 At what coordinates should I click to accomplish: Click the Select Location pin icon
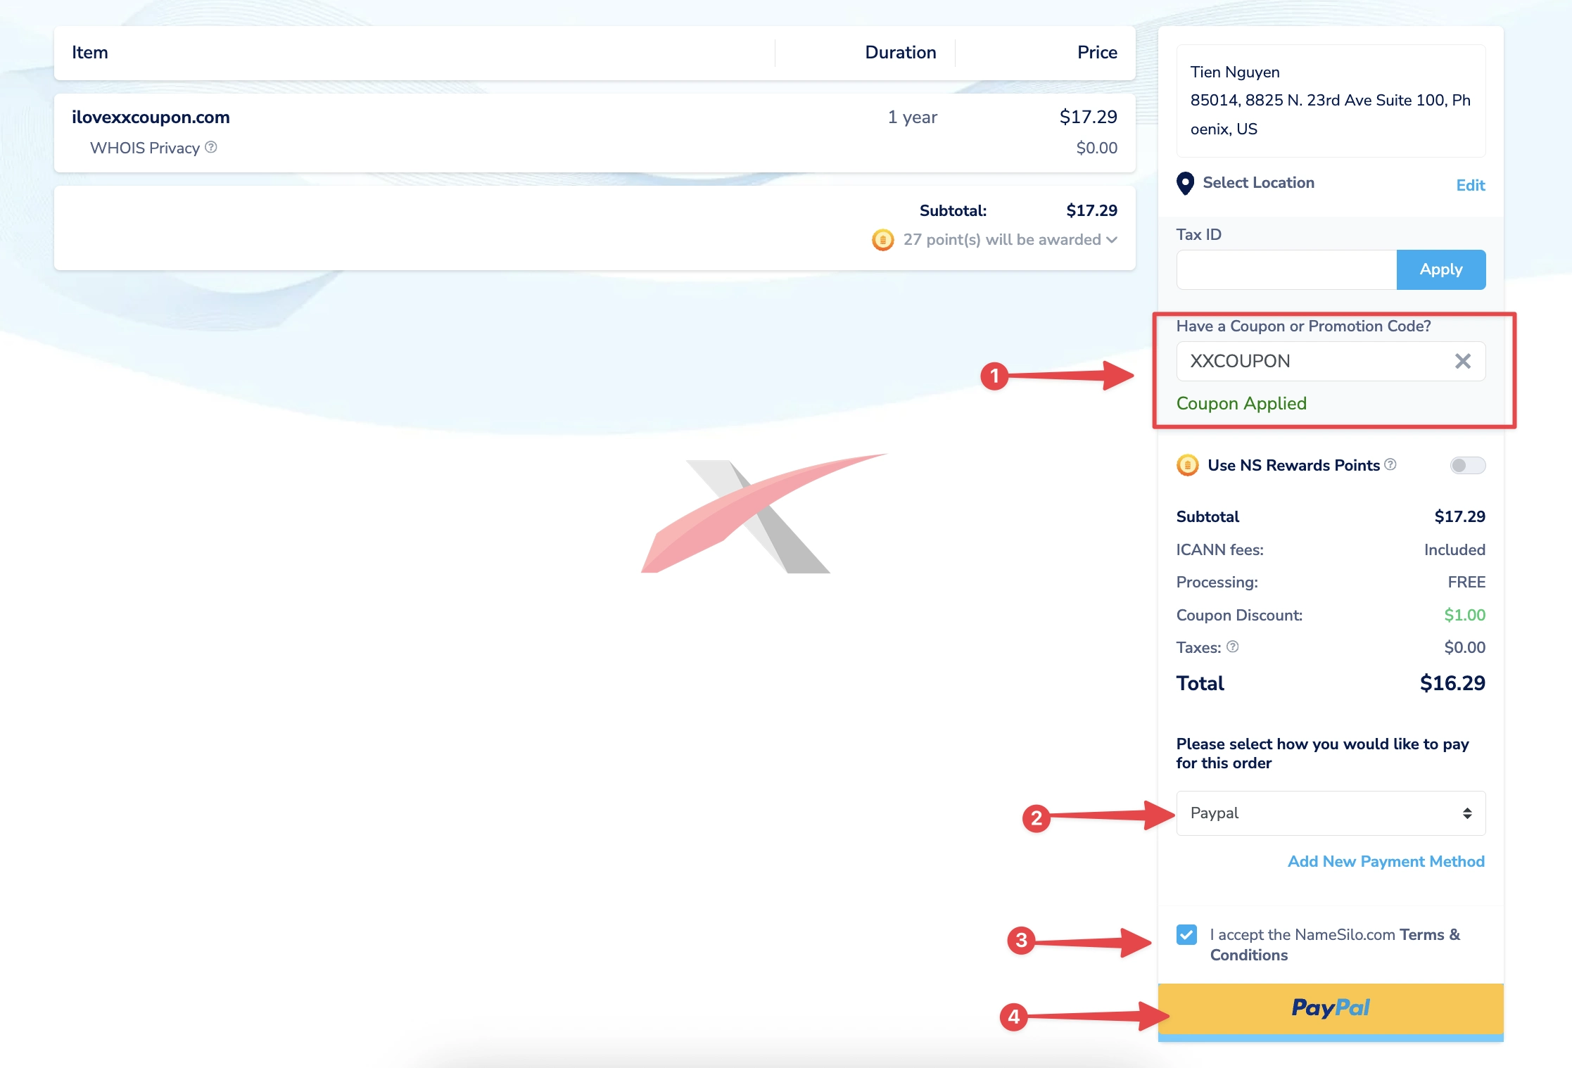(x=1185, y=184)
